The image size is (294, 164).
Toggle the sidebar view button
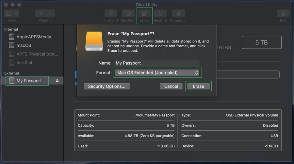[9, 13]
